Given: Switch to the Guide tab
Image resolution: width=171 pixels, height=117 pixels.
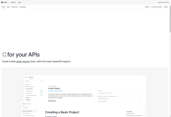Looking at the screenshot, I should (x=8, y=7).
